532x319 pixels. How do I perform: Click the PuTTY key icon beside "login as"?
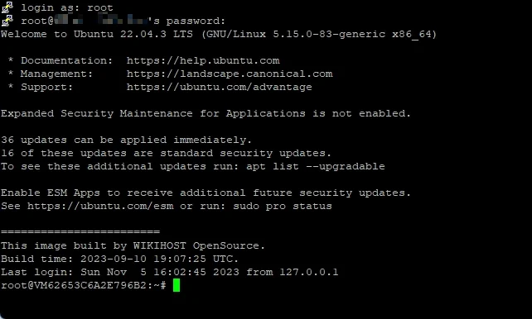(x=7, y=7)
